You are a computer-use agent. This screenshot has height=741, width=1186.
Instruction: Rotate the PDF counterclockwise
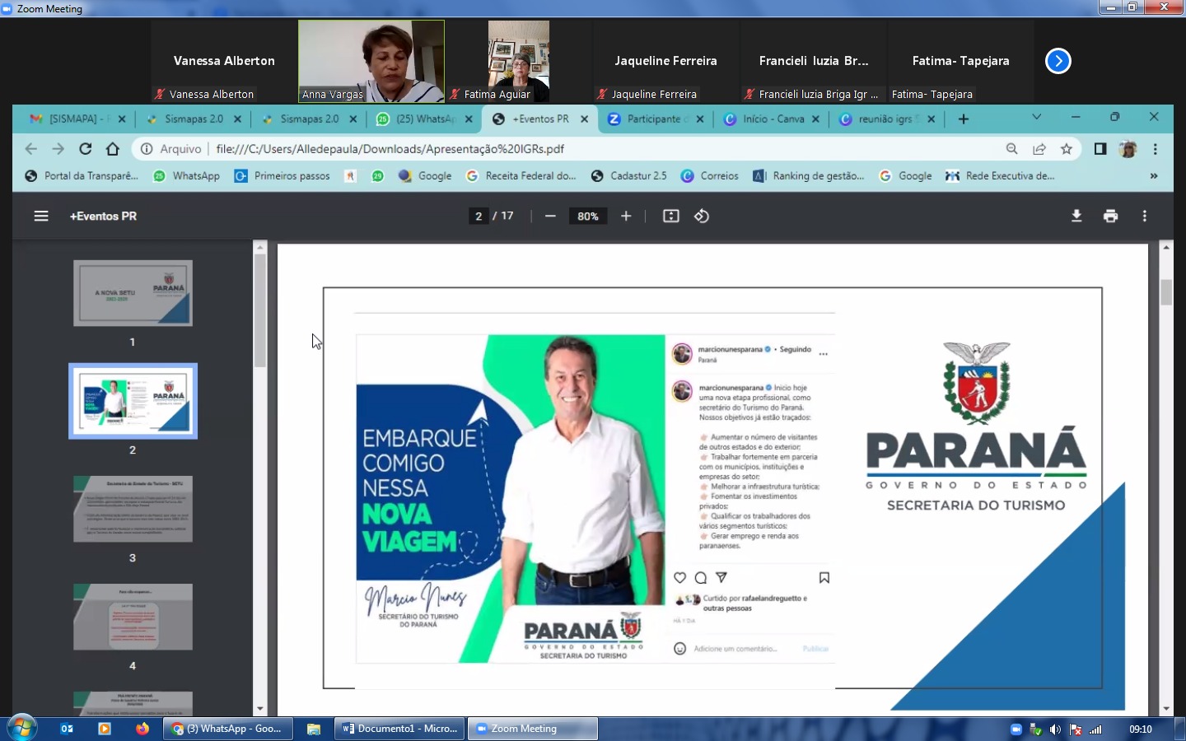coord(702,216)
